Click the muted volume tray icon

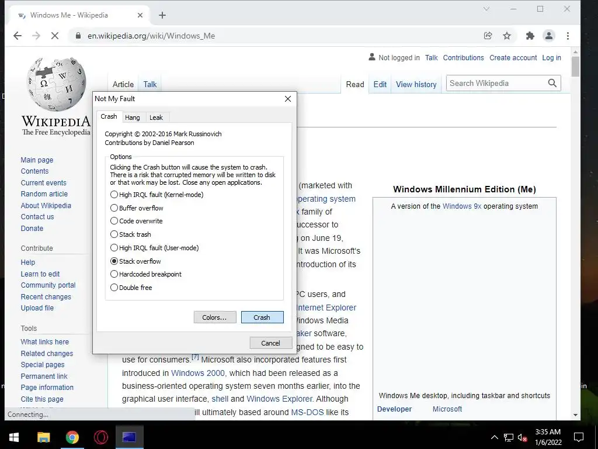coord(522,437)
